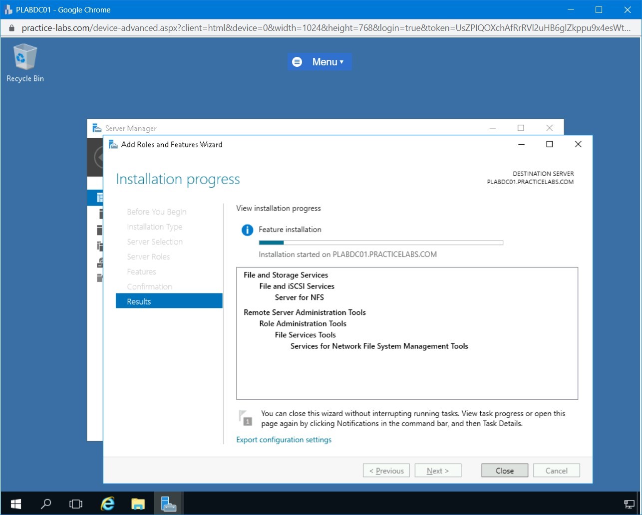
Task: Click the hamburger icon beside Menu
Action: 297,62
